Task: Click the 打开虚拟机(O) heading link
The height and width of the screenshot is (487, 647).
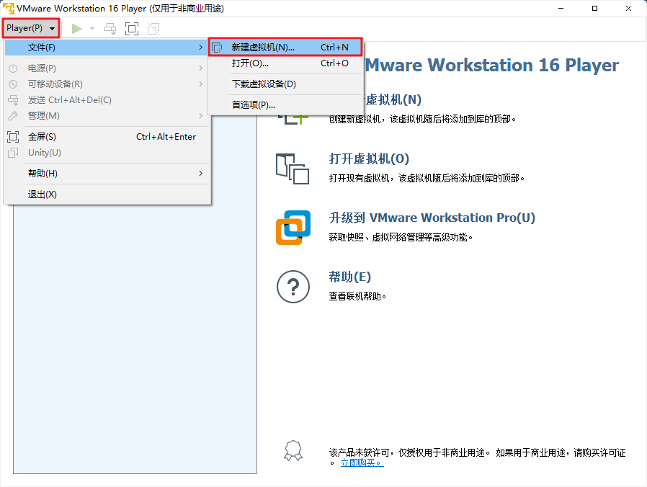Action: tap(369, 159)
